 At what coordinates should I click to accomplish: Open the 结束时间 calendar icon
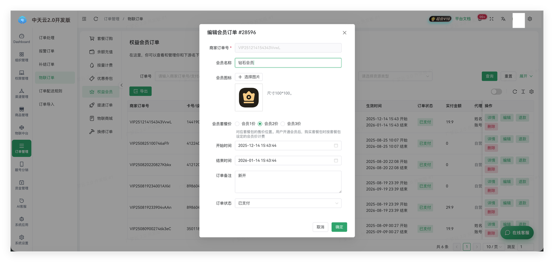(336, 160)
